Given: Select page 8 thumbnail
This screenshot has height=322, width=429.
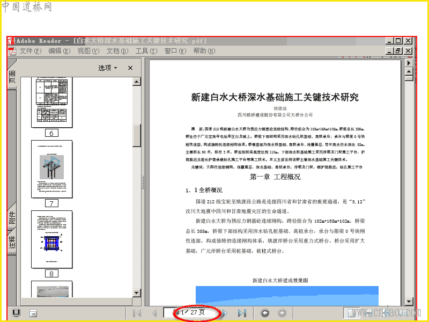Looking at the screenshot, I should [51, 239].
